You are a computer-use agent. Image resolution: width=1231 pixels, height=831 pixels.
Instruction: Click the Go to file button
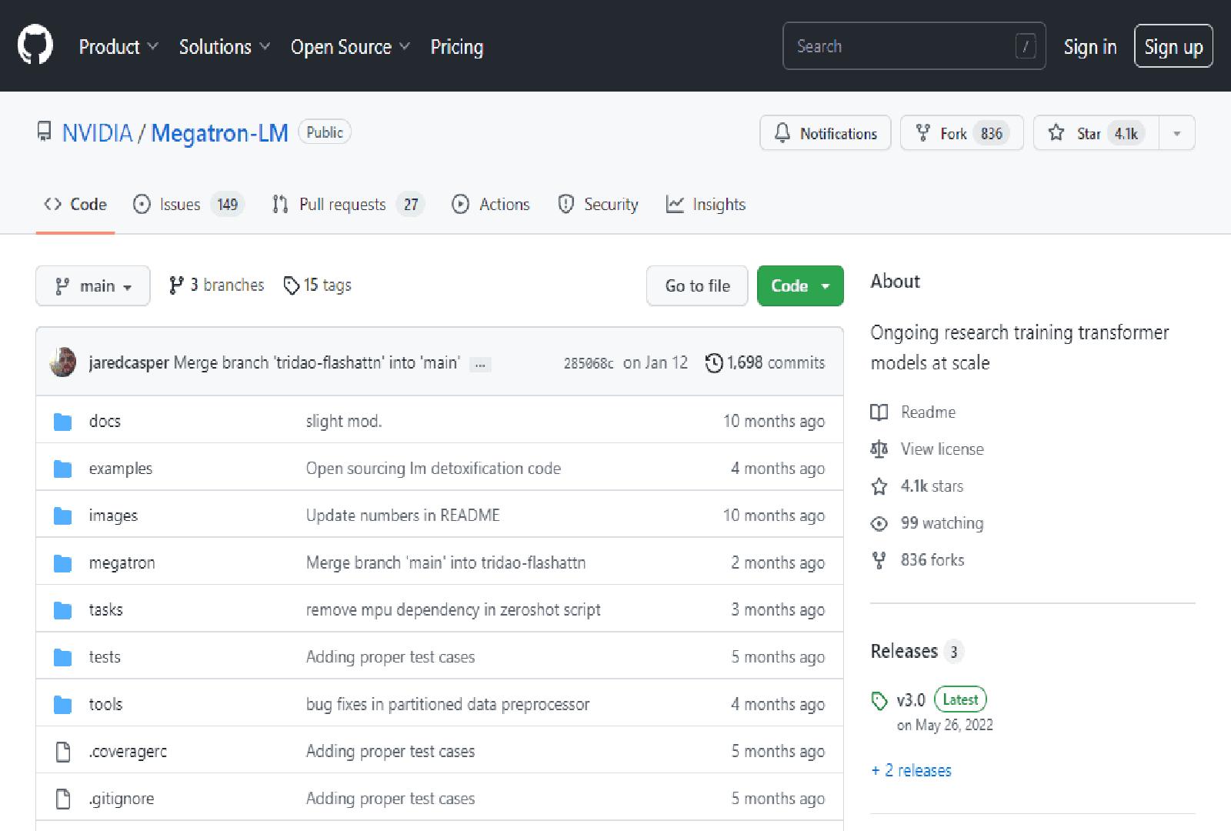[697, 286]
